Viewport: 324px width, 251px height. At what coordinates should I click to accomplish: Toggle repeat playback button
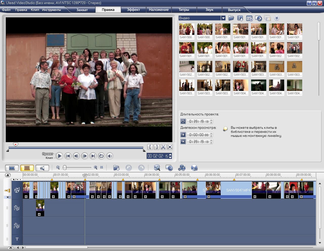click(x=101, y=156)
